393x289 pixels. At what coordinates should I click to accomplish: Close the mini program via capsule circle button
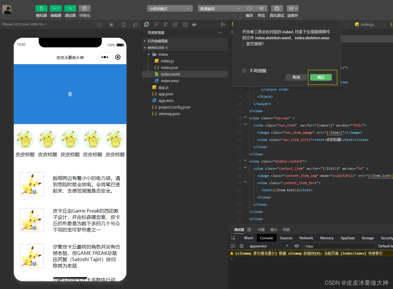pyautogui.click(x=118, y=57)
